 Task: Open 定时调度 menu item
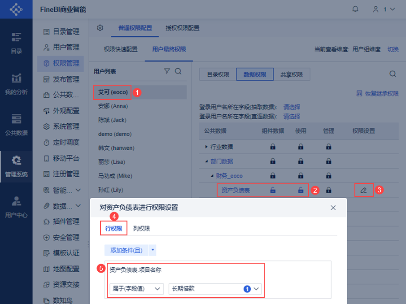pos(61,142)
